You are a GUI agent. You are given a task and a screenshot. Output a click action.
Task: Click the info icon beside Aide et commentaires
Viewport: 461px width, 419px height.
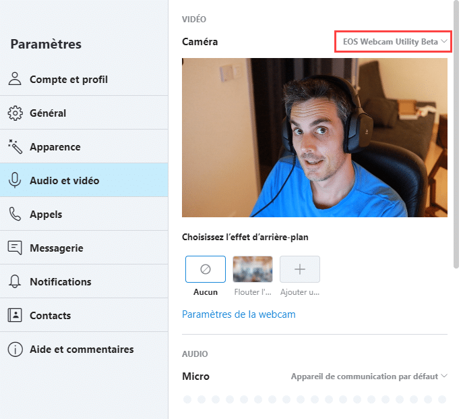click(15, 350)
